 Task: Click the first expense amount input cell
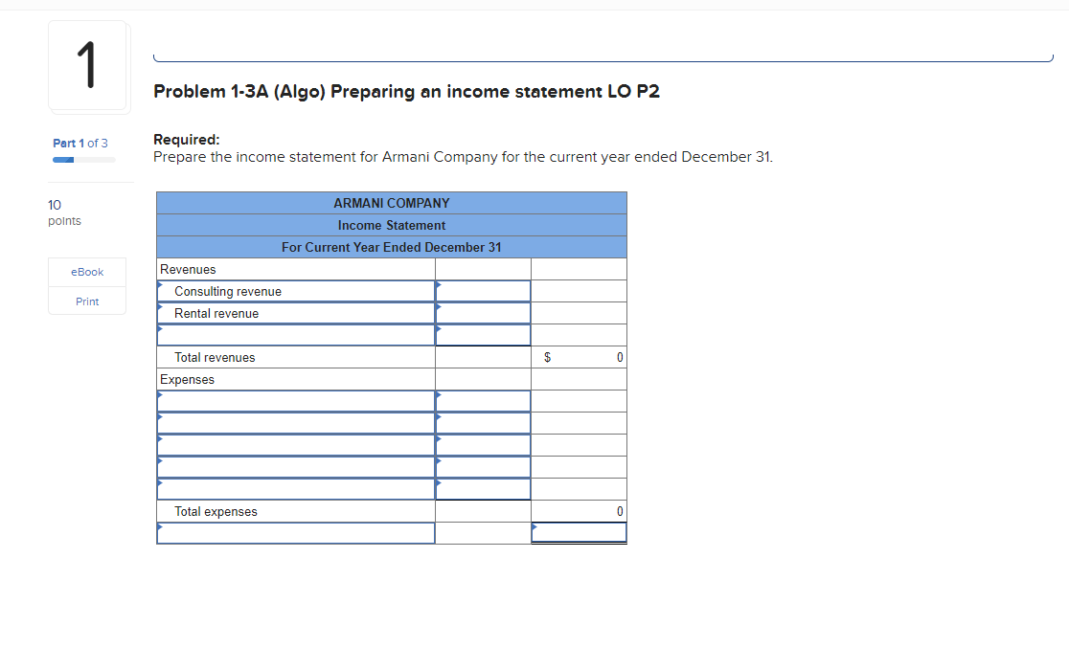pos(482,400)
